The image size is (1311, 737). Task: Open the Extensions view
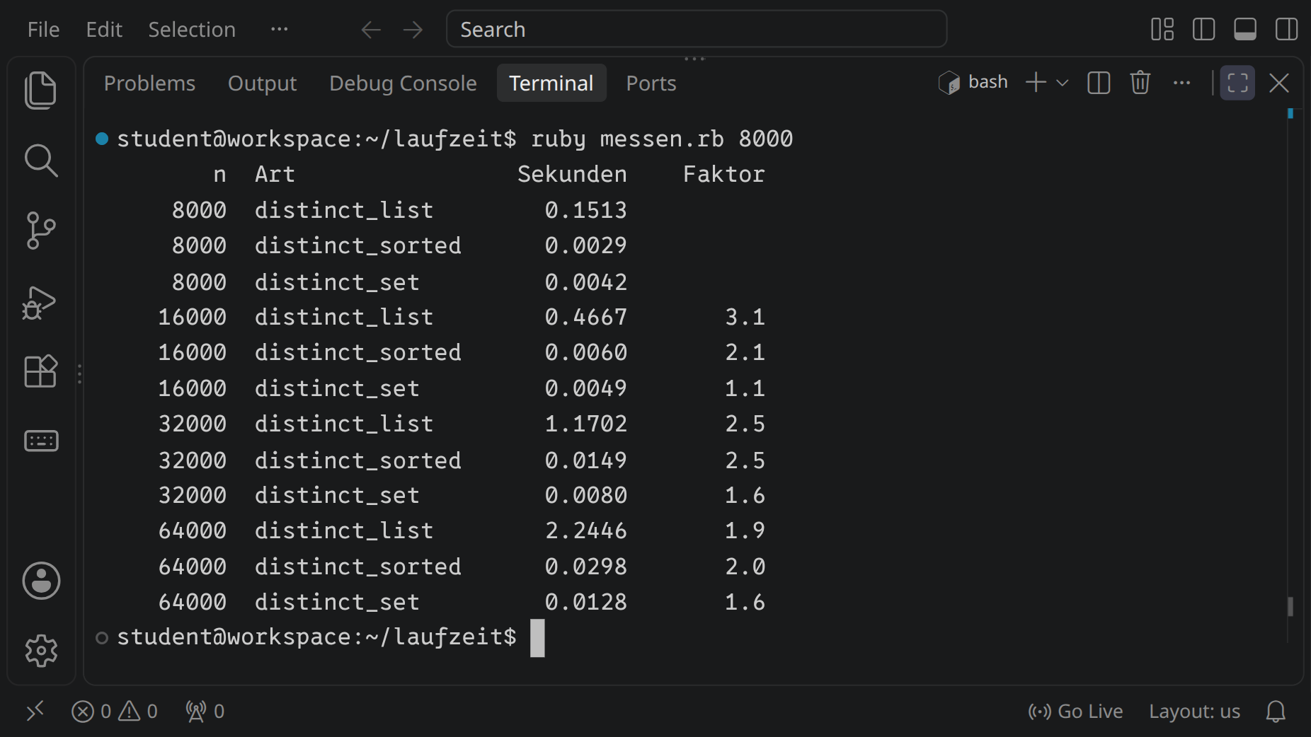tap(41, 371)
